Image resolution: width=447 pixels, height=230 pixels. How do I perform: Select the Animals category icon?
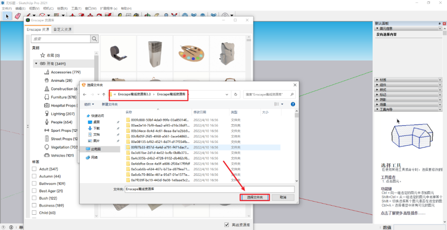point(47,80)
